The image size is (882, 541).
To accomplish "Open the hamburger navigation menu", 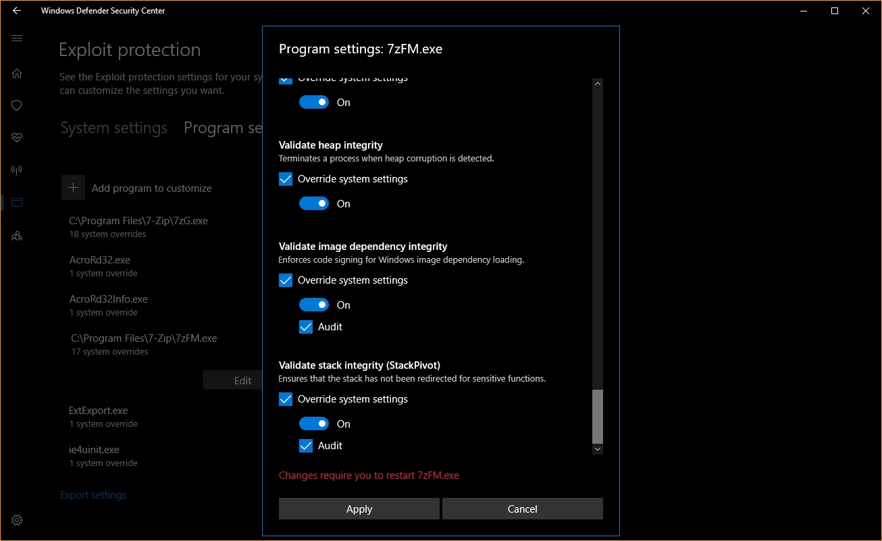I will [x=17, y=38].
